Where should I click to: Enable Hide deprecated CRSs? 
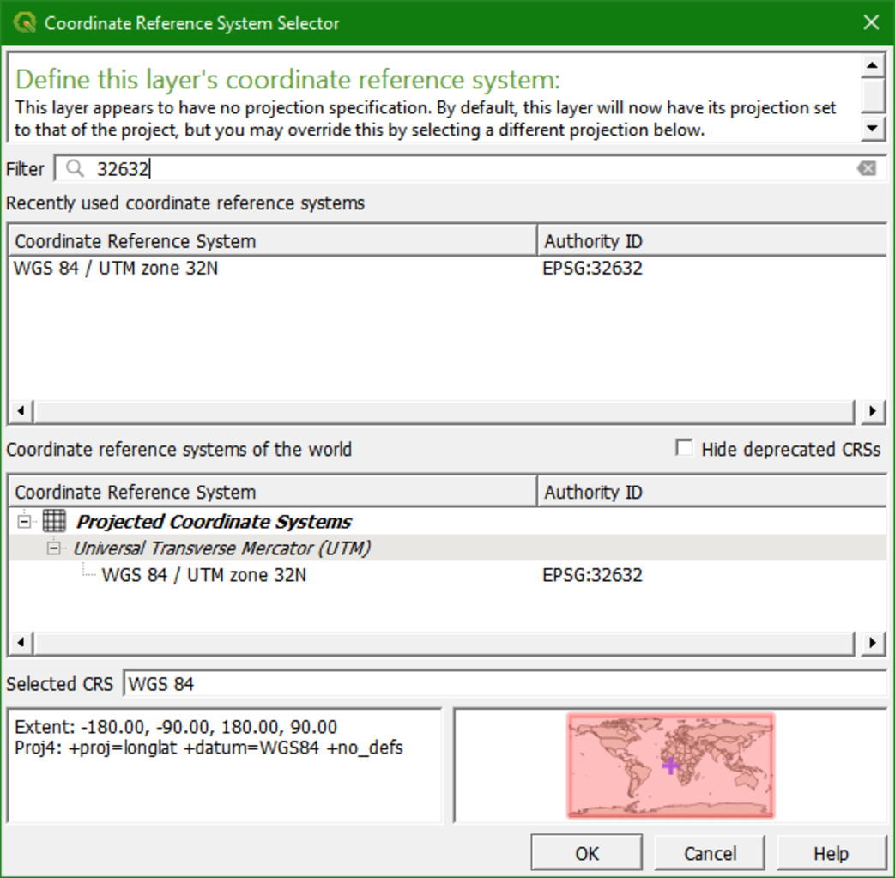(x=684, y=448)
